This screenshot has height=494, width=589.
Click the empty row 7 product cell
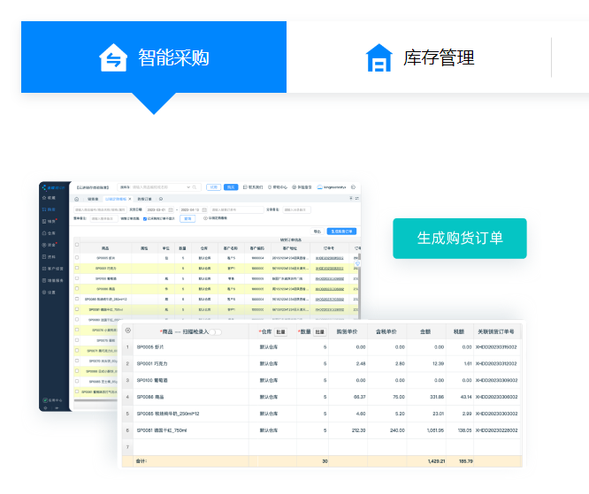click(x=191, y=447)
